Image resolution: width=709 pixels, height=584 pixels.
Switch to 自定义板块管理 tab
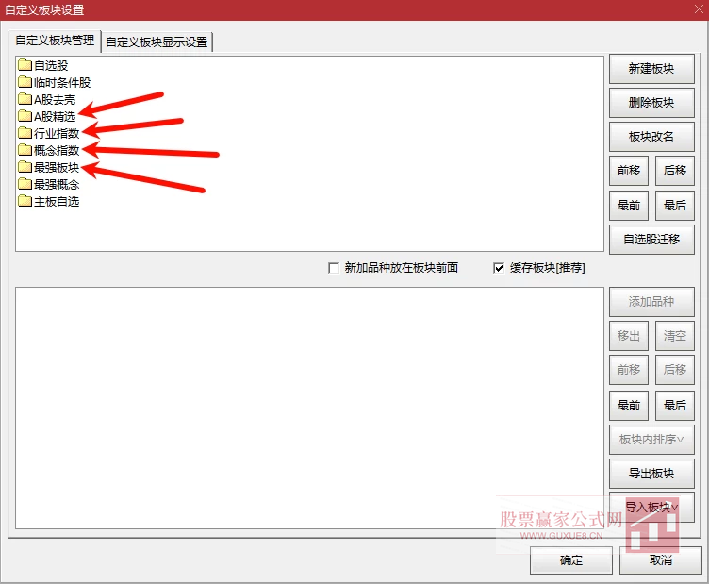point(55,41)
